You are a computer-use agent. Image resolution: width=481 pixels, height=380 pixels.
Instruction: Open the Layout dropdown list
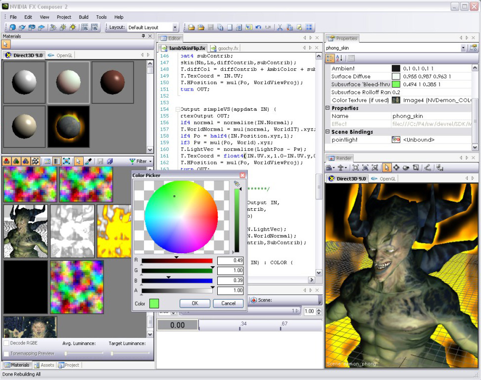[x=175, y=28]
